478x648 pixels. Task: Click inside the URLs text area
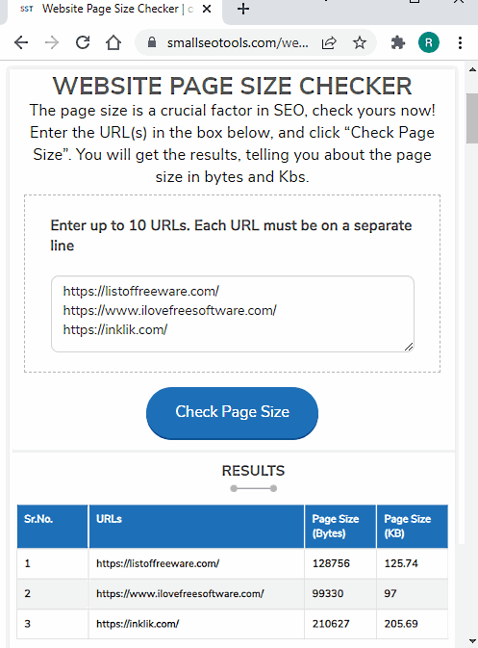[x=233, y=314]
